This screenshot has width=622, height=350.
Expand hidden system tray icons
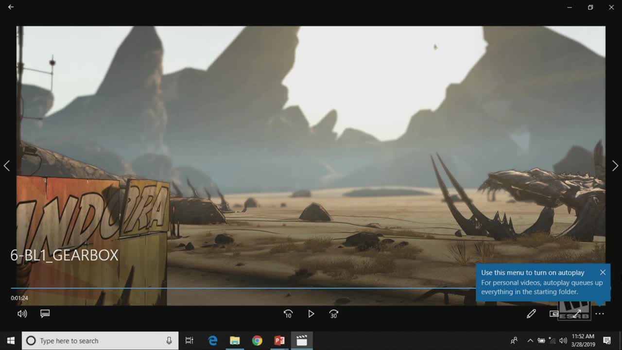(x=530, y=341)
